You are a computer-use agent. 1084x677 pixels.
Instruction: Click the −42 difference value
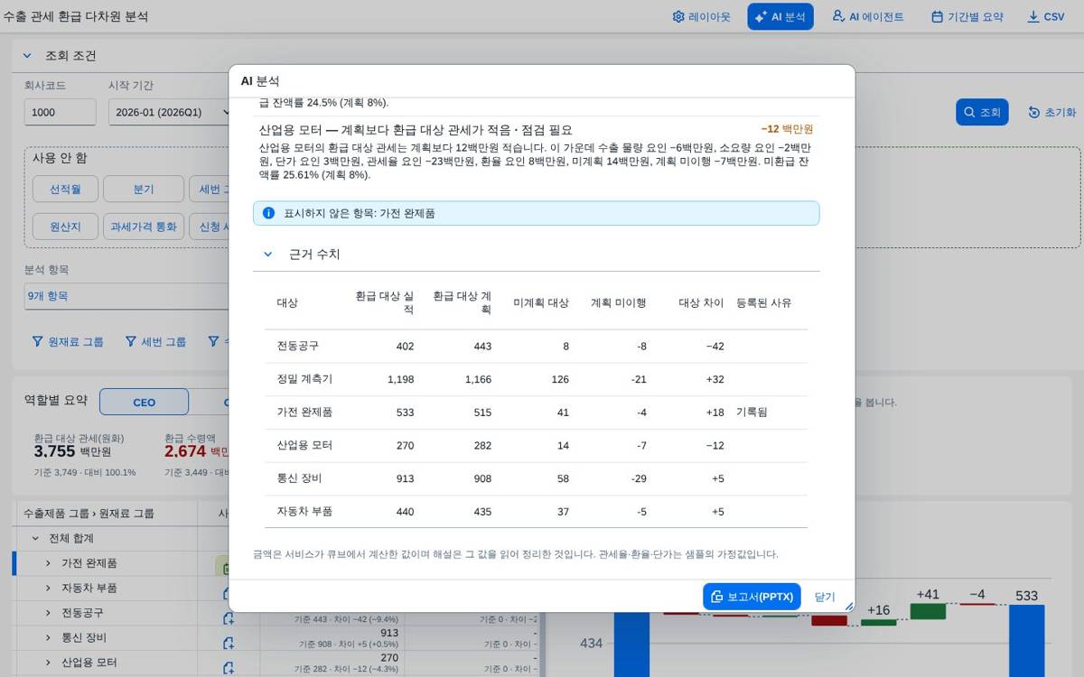[715, 347]
